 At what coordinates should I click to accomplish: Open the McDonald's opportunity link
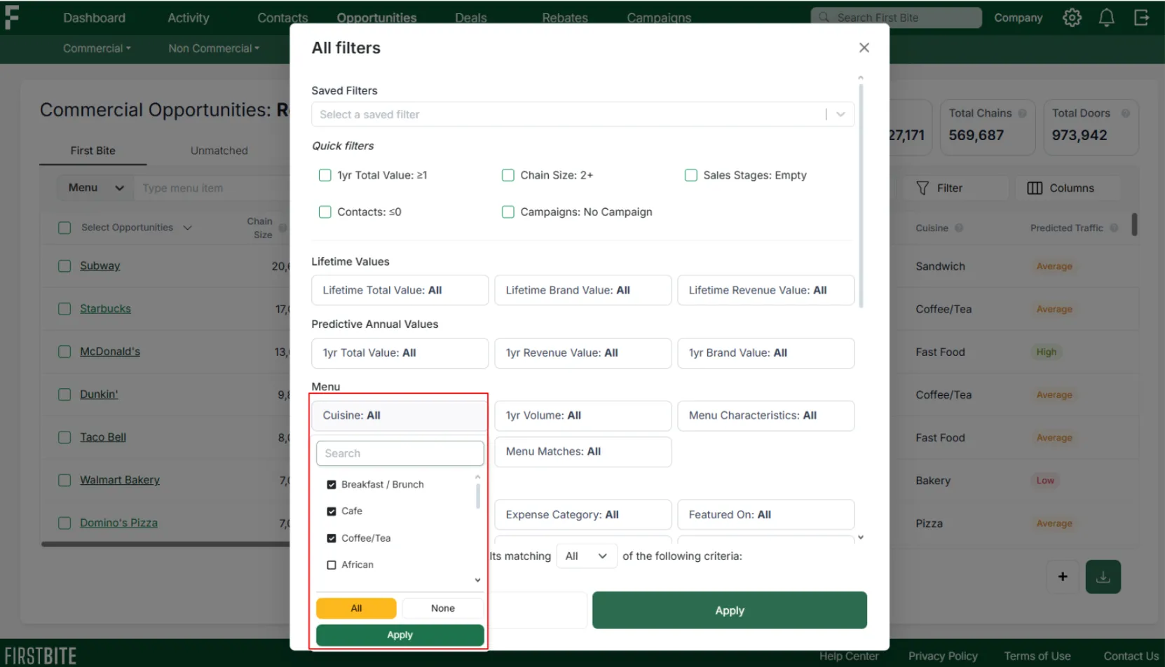click(x=110, y=352)
